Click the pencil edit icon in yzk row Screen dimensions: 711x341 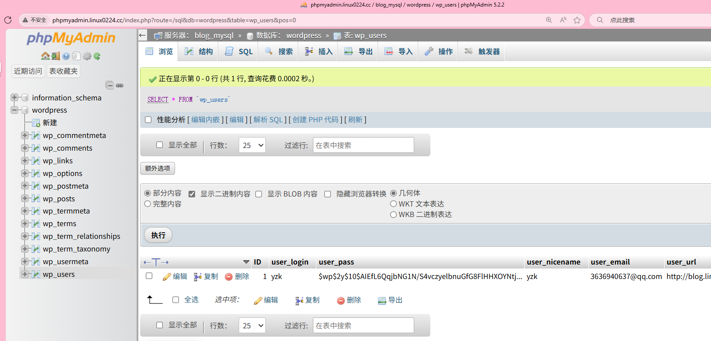point(166,276)
